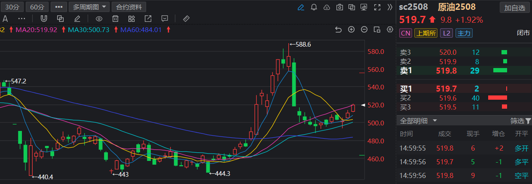Click the export/open external icon
Screen dimensions: 532x184
pos(148,19)
